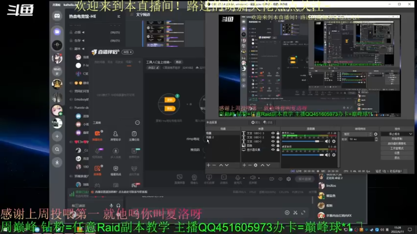This screenshot has height=234, width=417.
Task: Toggle visibility of 文本 (GDI+) 3 source
Action: (x=273, y=133)
